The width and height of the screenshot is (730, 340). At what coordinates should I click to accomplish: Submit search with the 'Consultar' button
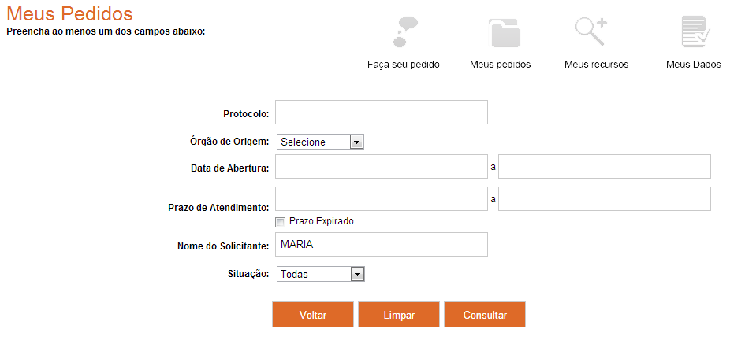point(485,315)
